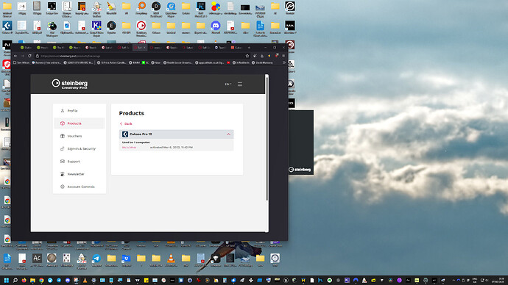Image resolution: width=508 pixels, height=285 pixels.
Task: Close the active browser tab
Action: point(144,48)
